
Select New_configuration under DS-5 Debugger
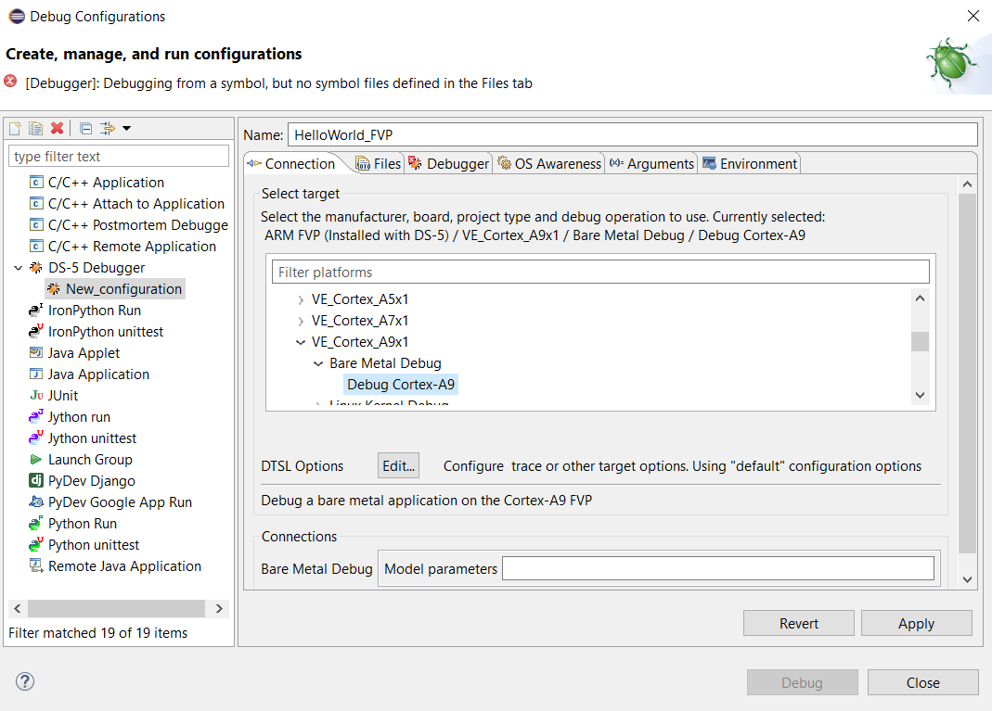[x=122, y=288]
